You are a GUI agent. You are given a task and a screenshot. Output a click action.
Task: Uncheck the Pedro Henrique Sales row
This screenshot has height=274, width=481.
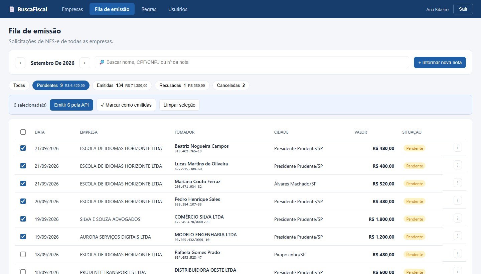(23, 201)
